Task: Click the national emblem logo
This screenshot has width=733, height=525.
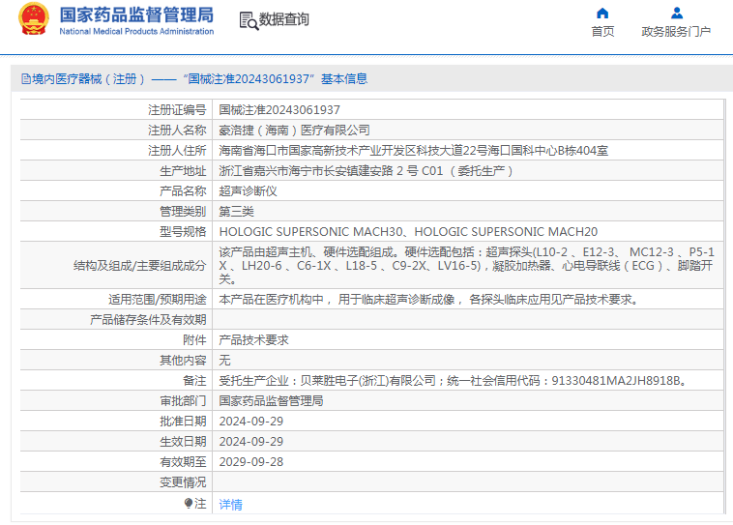Action: [x=33, y=19]
